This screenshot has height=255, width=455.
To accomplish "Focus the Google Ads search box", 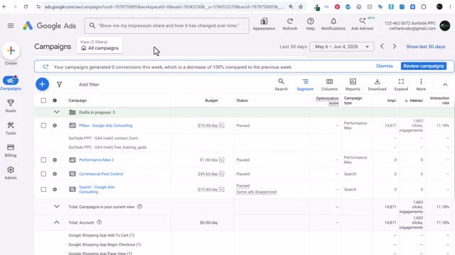I will (x=166, y=25).
